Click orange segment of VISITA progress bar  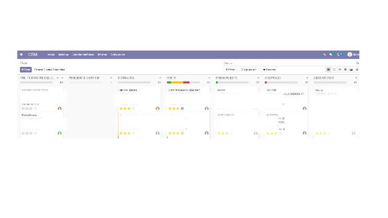click(x=177, y=82)
